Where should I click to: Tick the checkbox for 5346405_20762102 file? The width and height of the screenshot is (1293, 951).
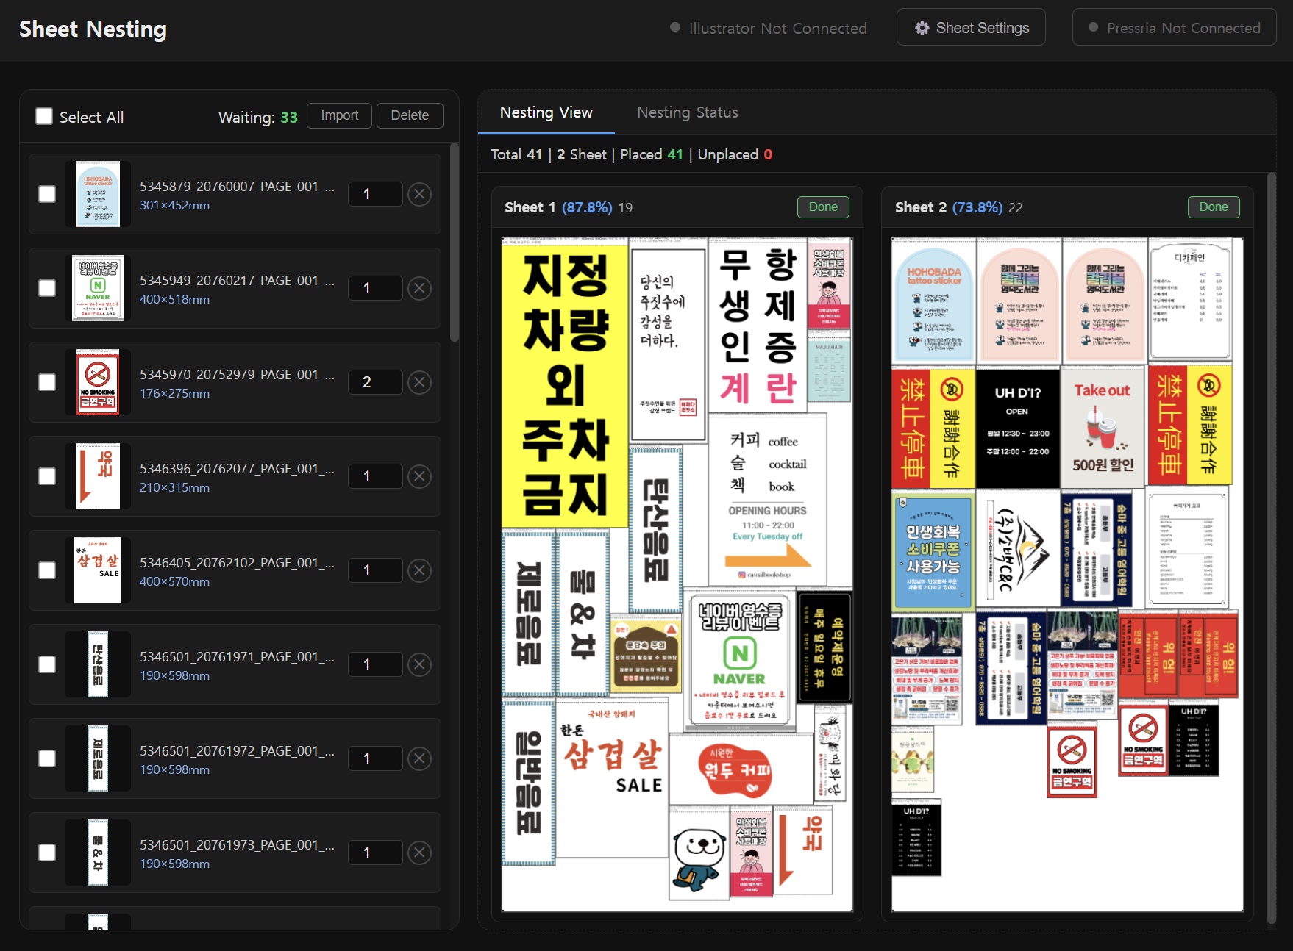pos(47,570)
